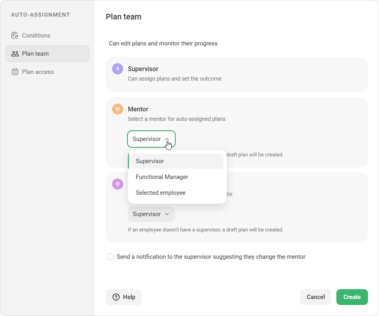
Task: Click the Supervisor role card
Action: [237, 75]
